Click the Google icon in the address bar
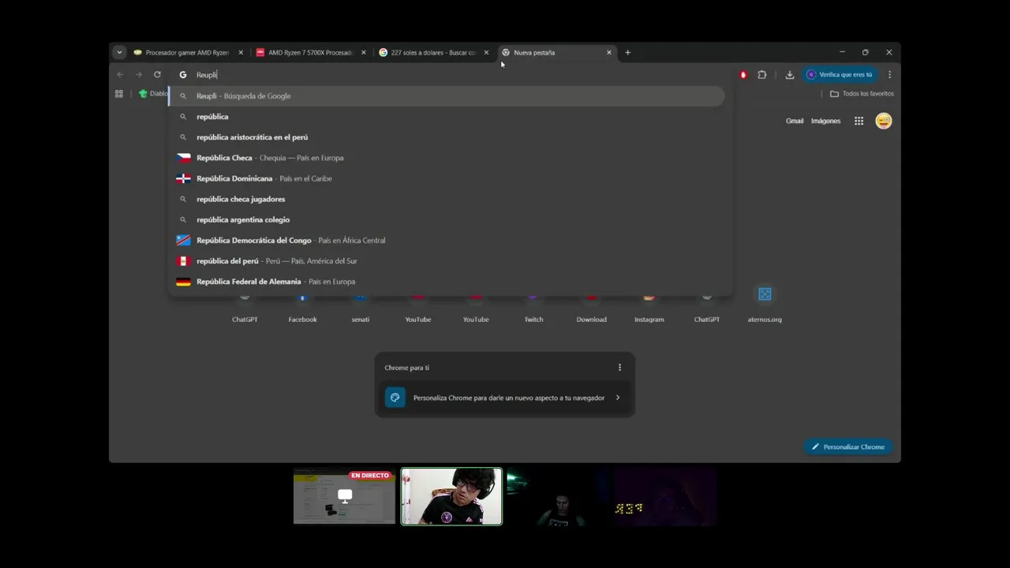This screenshot has height=568, width=1010. [x=183, y=74]
